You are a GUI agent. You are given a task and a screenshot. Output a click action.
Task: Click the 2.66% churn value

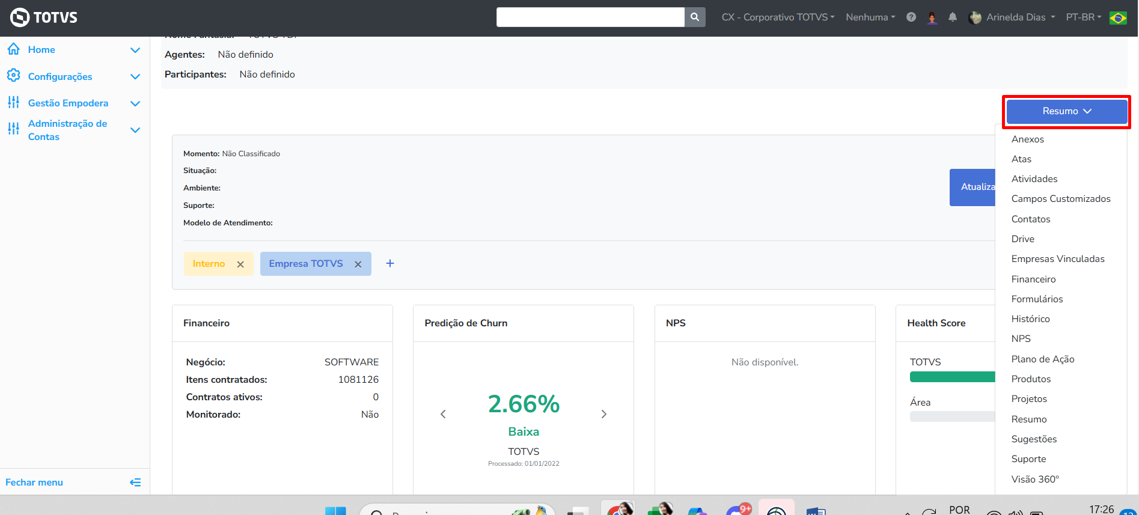point(524,404)
